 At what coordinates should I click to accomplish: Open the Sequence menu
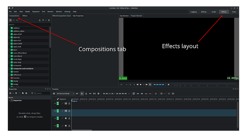[36, 12]
